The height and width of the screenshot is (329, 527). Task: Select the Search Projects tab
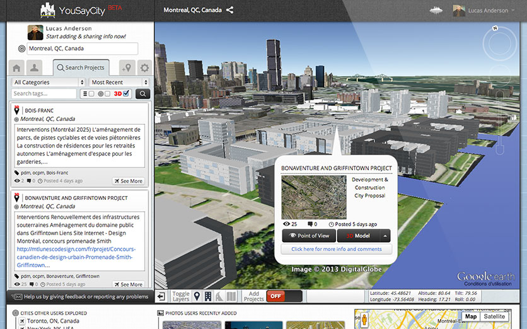pyautogui.click(x=81, y=68)
